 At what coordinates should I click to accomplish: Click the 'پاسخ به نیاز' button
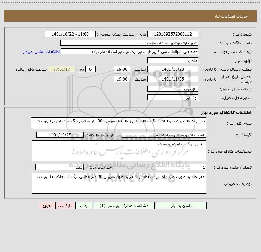(181, 206)
